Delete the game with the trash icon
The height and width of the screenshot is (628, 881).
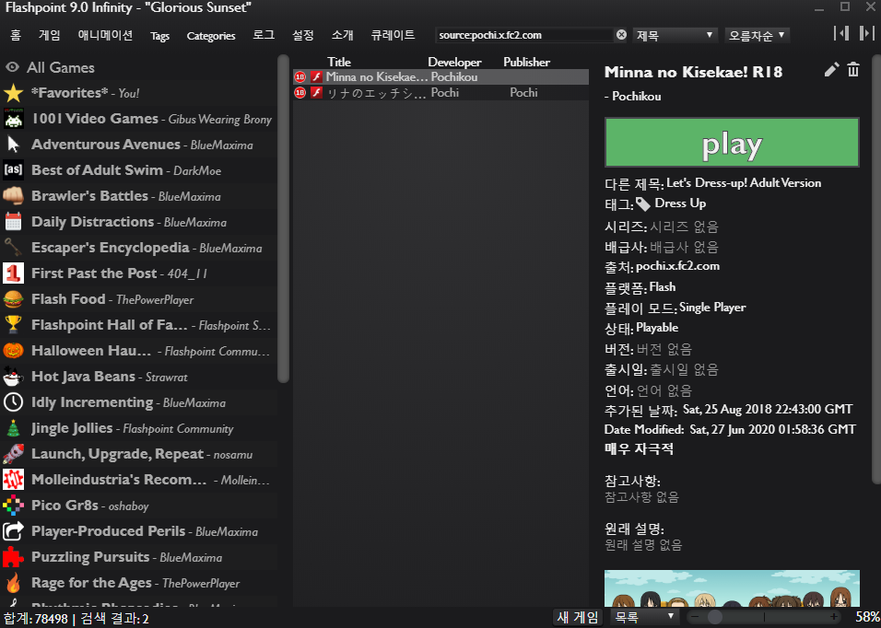pos(853,70)
